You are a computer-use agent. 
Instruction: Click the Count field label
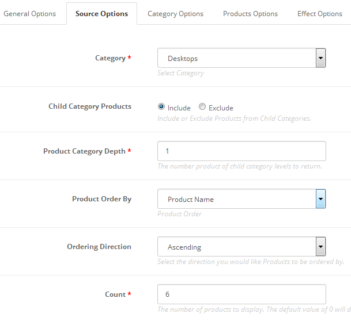point(115,294)
